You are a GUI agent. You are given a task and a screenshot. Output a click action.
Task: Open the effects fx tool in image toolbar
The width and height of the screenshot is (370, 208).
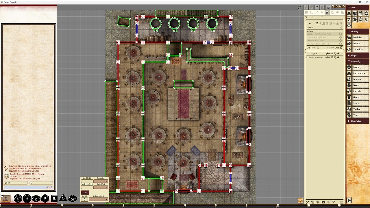pyautogui.click(x=322, y=12)
